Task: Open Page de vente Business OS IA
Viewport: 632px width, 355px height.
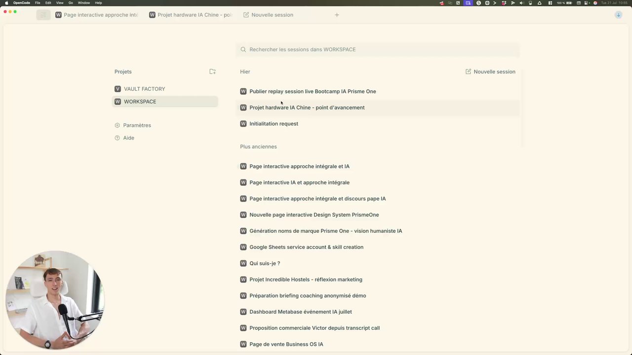Action: 378,344
